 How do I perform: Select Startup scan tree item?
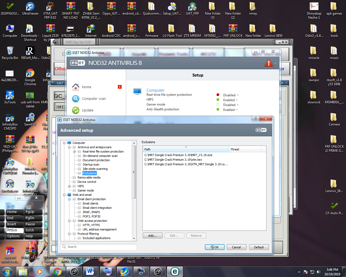91,164
